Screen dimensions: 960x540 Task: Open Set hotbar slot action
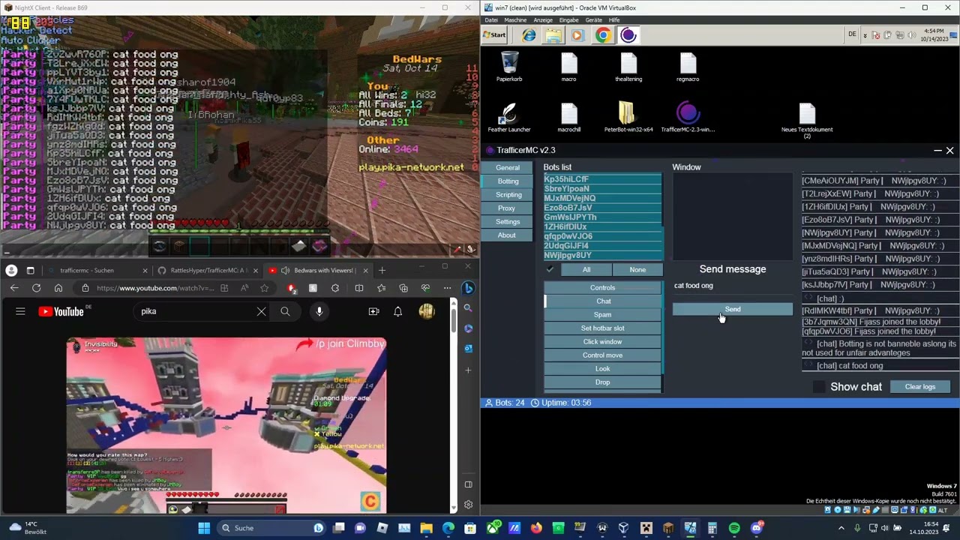[x=602, y=328]
